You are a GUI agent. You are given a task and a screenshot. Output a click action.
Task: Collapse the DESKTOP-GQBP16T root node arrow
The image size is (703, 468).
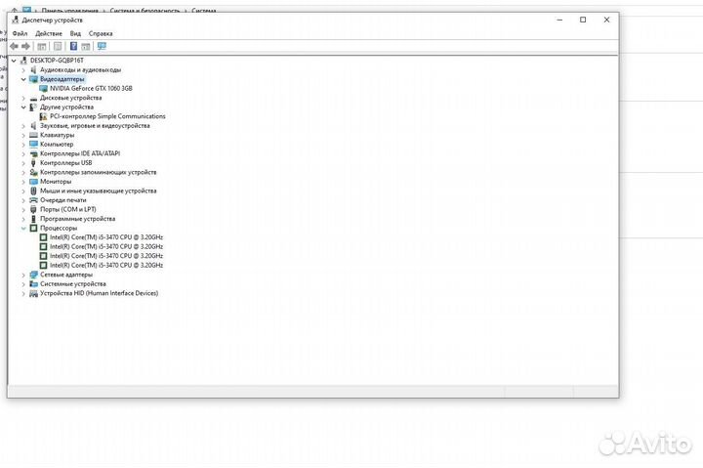coord(14,61)
